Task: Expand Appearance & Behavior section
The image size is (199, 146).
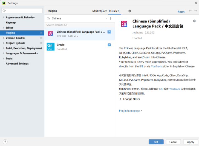Action: [x=4, y=18]
